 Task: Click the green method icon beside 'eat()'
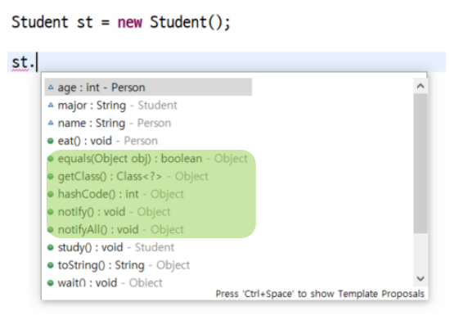[51, 141]
